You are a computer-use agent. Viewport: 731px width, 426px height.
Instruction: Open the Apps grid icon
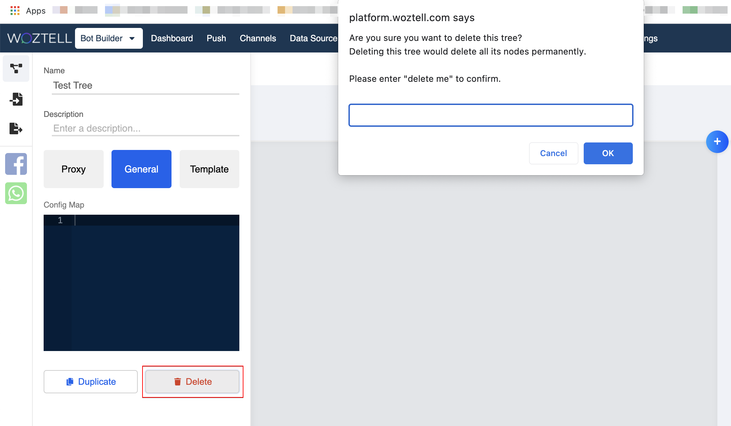(15, 11)
